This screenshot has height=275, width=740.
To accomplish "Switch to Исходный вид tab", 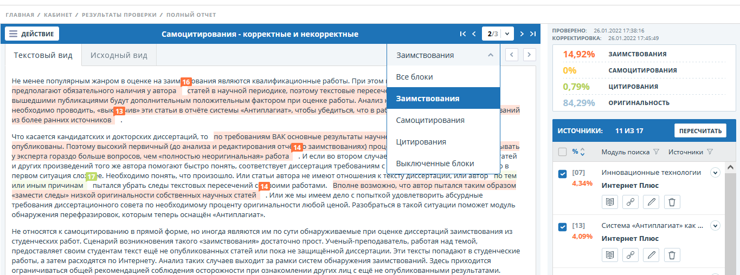I will coord(119,55).
